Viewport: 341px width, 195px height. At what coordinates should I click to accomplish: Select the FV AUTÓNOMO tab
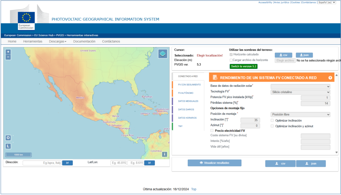pyautogui.click(x=186, y=93)
